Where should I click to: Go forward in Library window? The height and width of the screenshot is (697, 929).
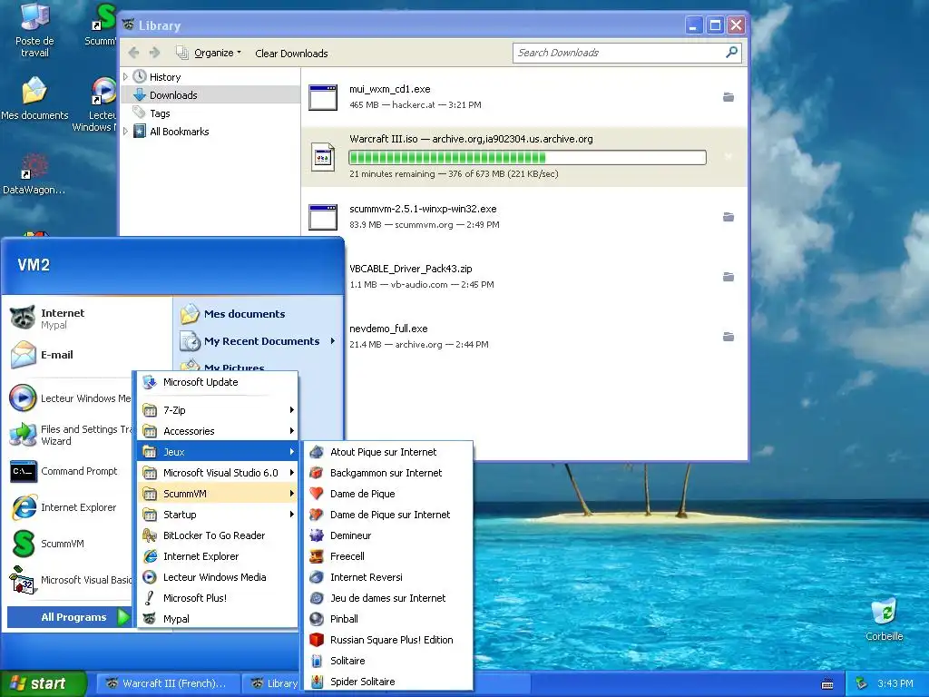click(x=154, y=53)
